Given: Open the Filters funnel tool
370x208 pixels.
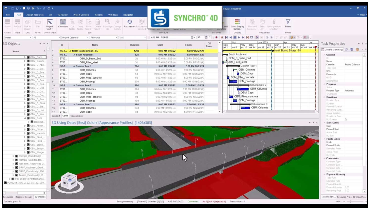Looking at the screenshot, I should tap(288, 22).
